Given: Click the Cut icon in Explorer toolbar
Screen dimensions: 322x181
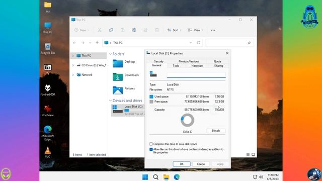Looking at the screenshot, I should pos(100,30).
